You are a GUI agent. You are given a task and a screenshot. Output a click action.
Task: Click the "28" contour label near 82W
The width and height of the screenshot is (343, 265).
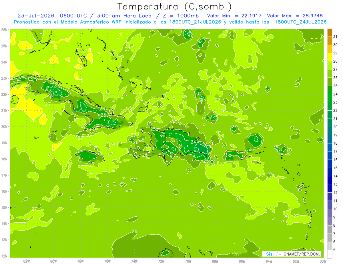(33, 120)
